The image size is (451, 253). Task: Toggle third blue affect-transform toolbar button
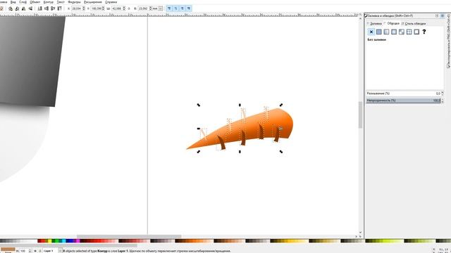pos(182,8)
